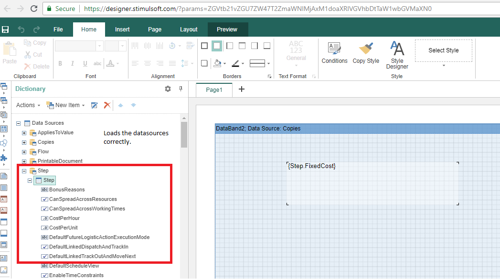Expand the PrintableDocument data source

coord(24,161)
